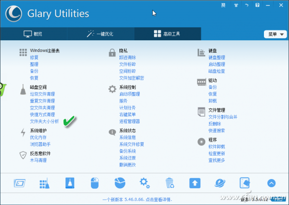289x205 pixels.
Task: Expand dock with the round chevron-up button
Action: pyautogui.click(x=271, y=183)
